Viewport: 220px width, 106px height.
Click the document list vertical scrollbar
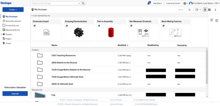tap(207, 67)
